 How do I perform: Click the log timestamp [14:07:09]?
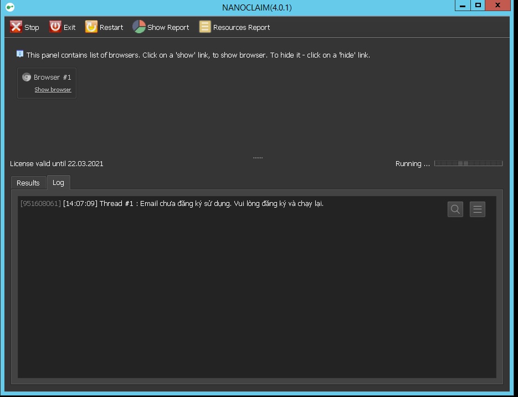80,203
